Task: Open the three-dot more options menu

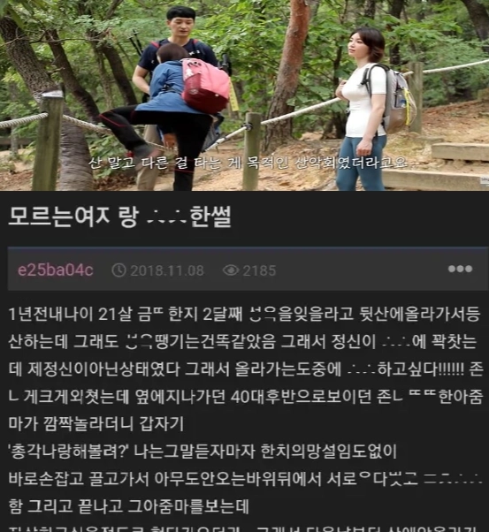Action: click(460, 269)
